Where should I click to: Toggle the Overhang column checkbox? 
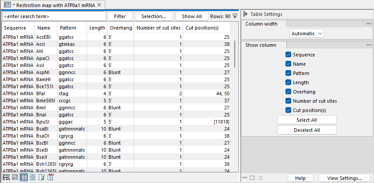click(289, 92)
